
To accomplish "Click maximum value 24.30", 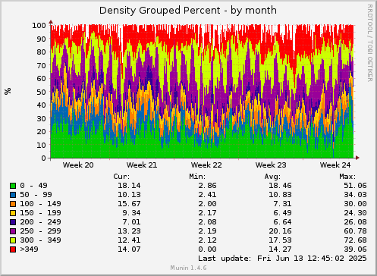I will pyautogui.click(x=355, y=213).
